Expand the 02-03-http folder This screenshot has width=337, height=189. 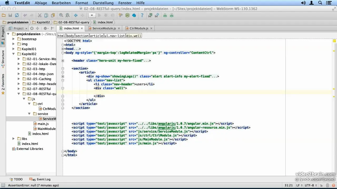(19, 69)
